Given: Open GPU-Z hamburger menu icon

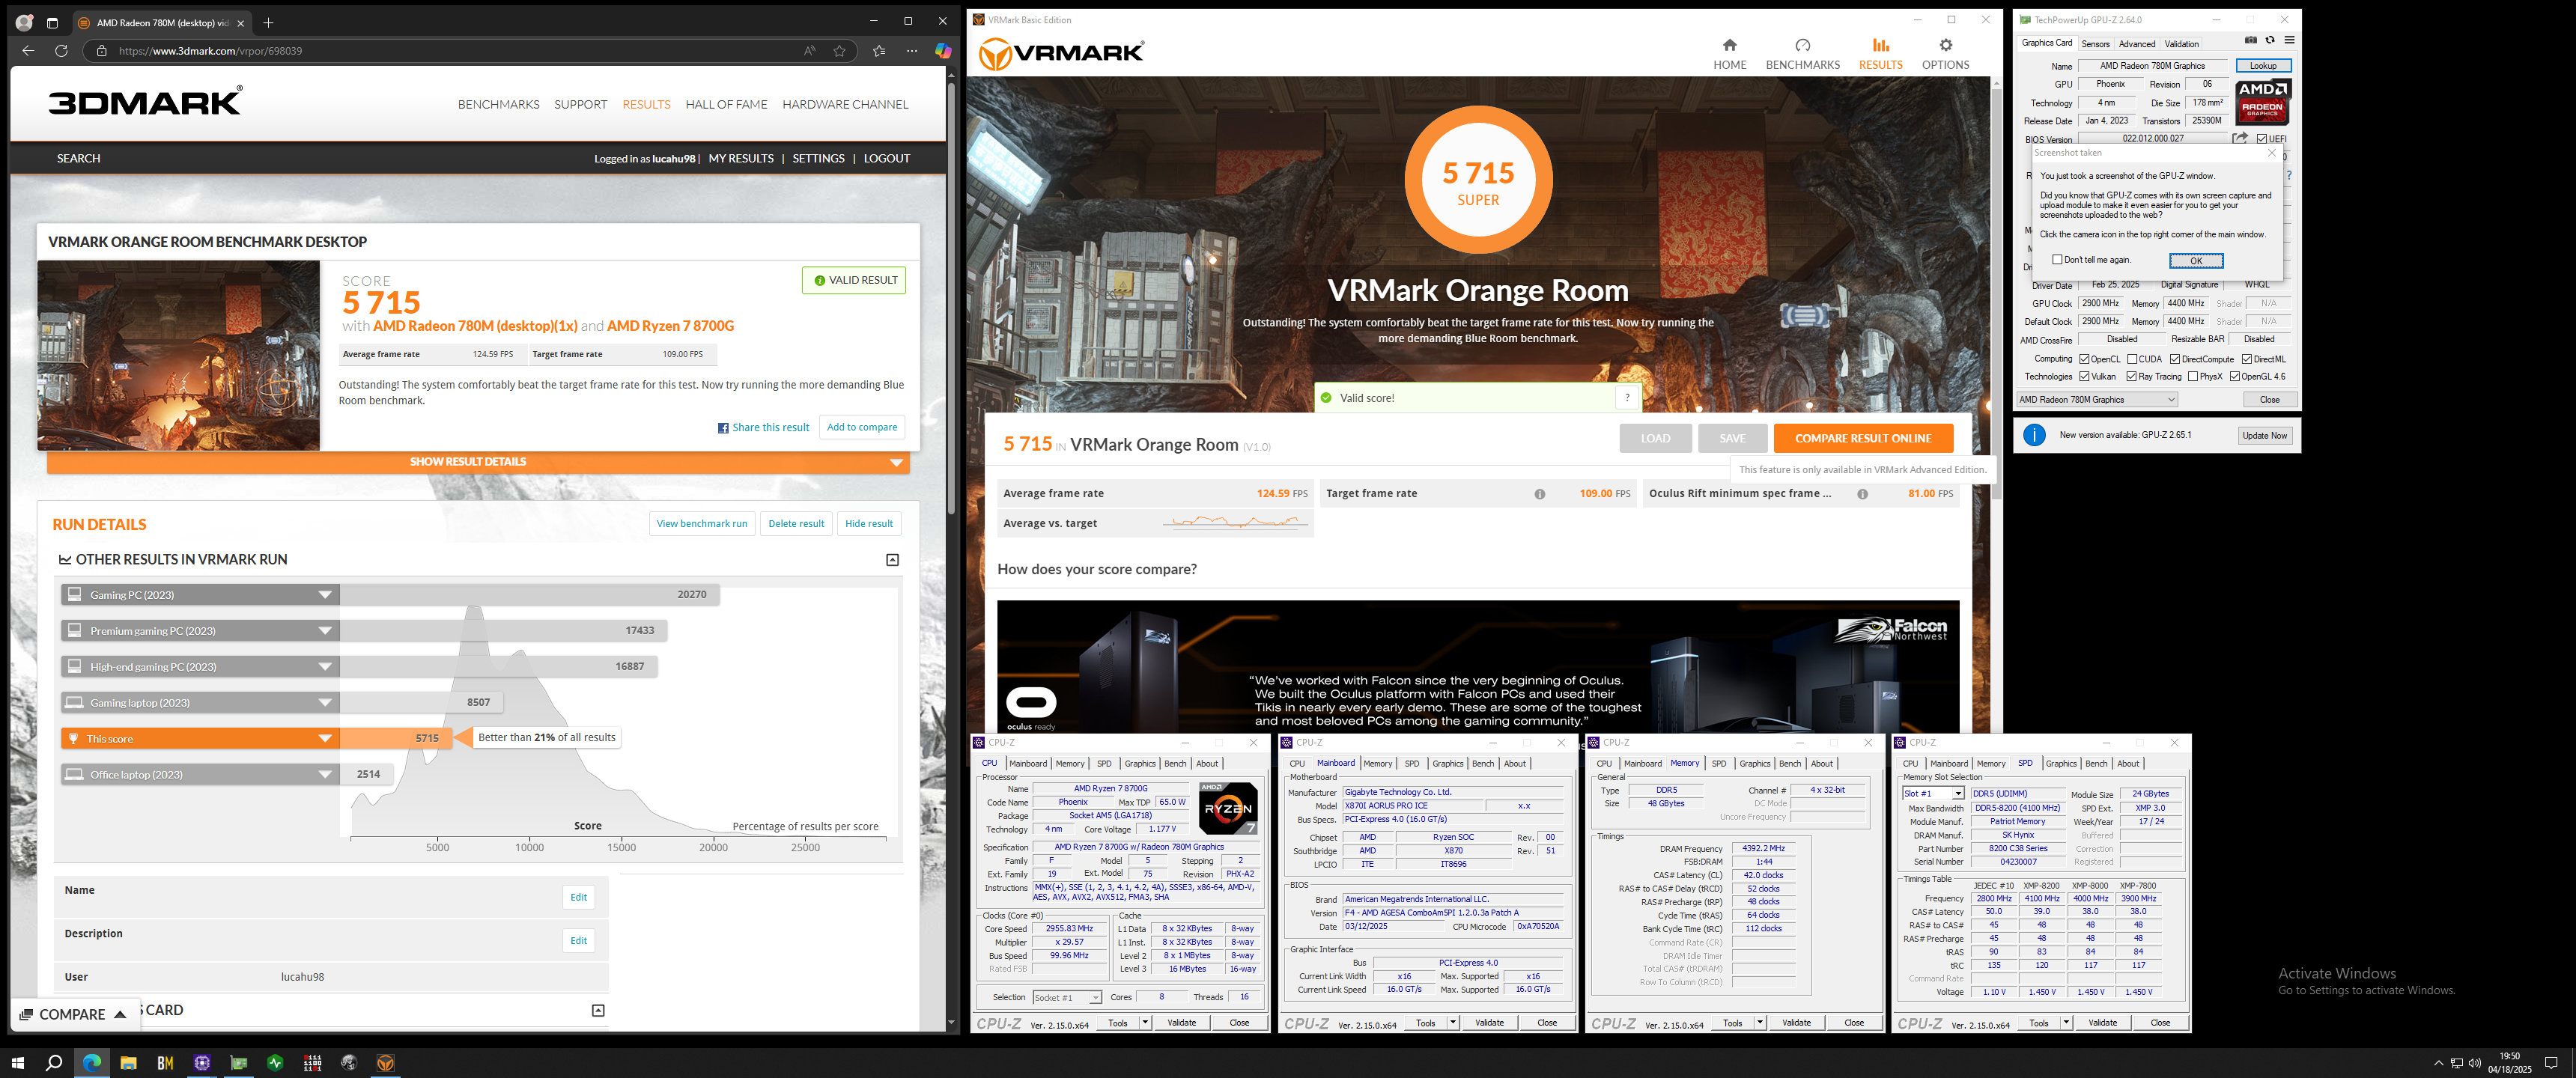Looking at the screenshot, I should tap(2289, 40).
